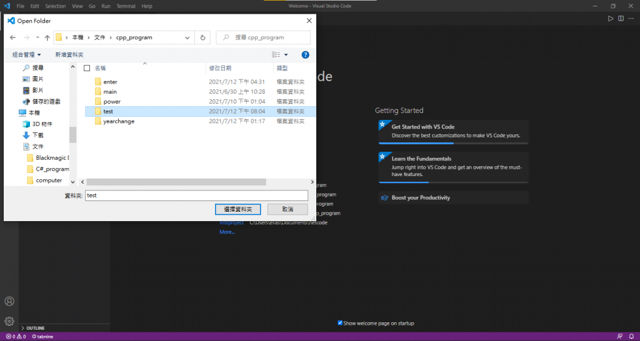Open the Manage gear icon in VS Code
This screenshot has width=640, height=341.
[9, 321]
